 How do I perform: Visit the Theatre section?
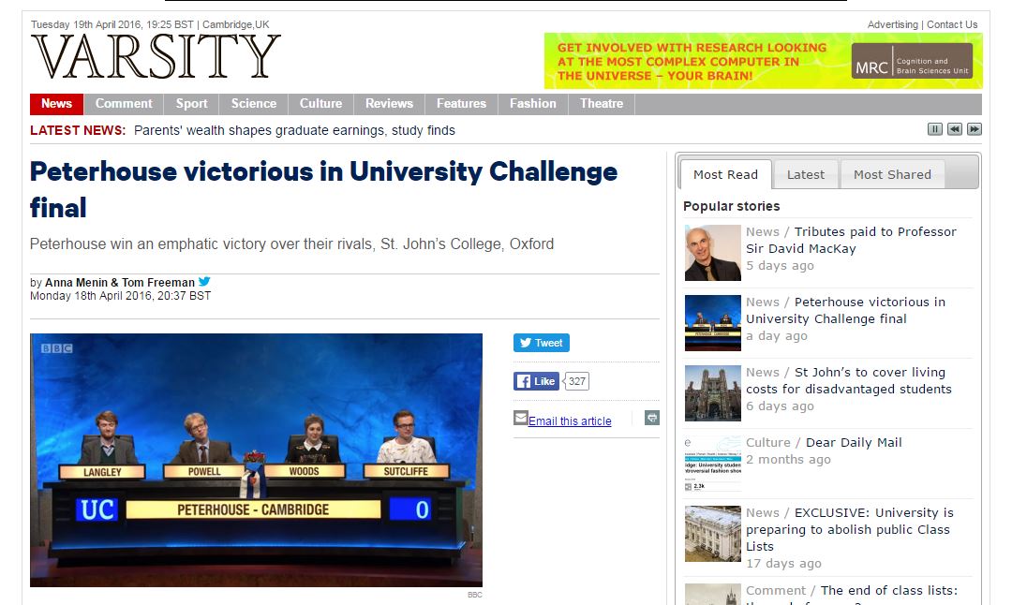602,104
